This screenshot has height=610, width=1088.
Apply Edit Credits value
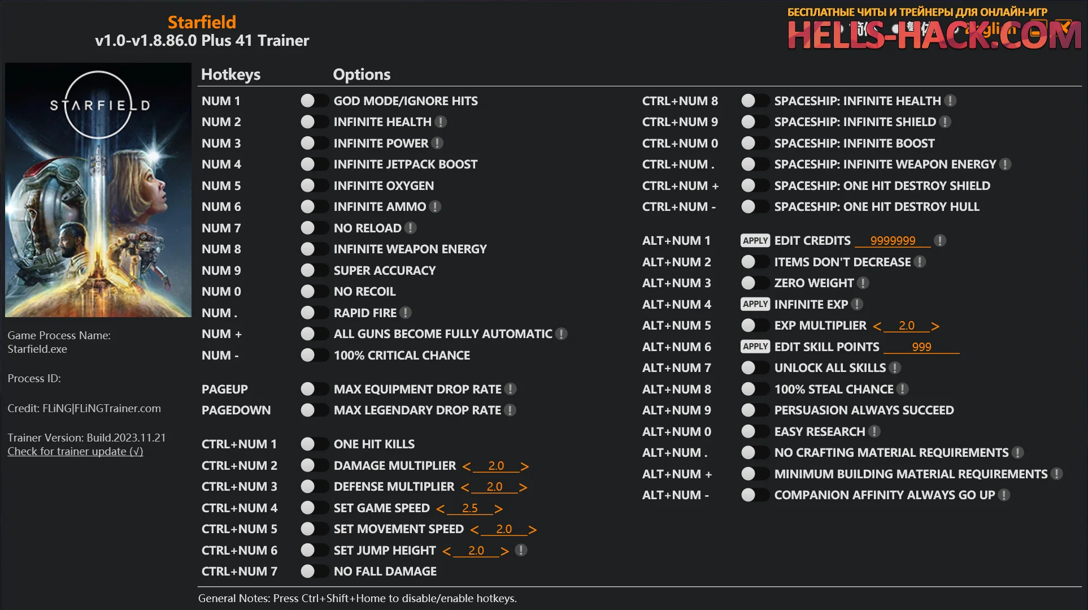click(755, 241)
